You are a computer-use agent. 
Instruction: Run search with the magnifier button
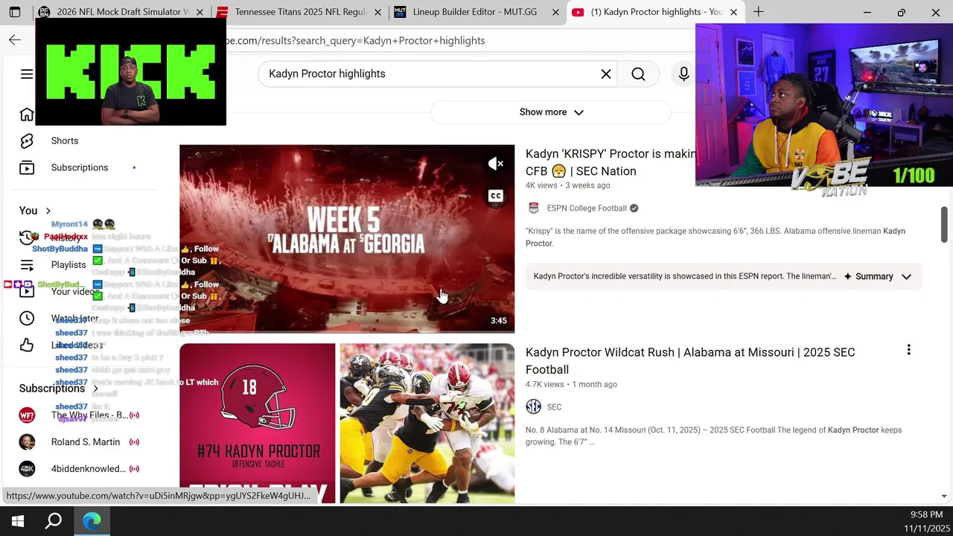coord(638,74)
